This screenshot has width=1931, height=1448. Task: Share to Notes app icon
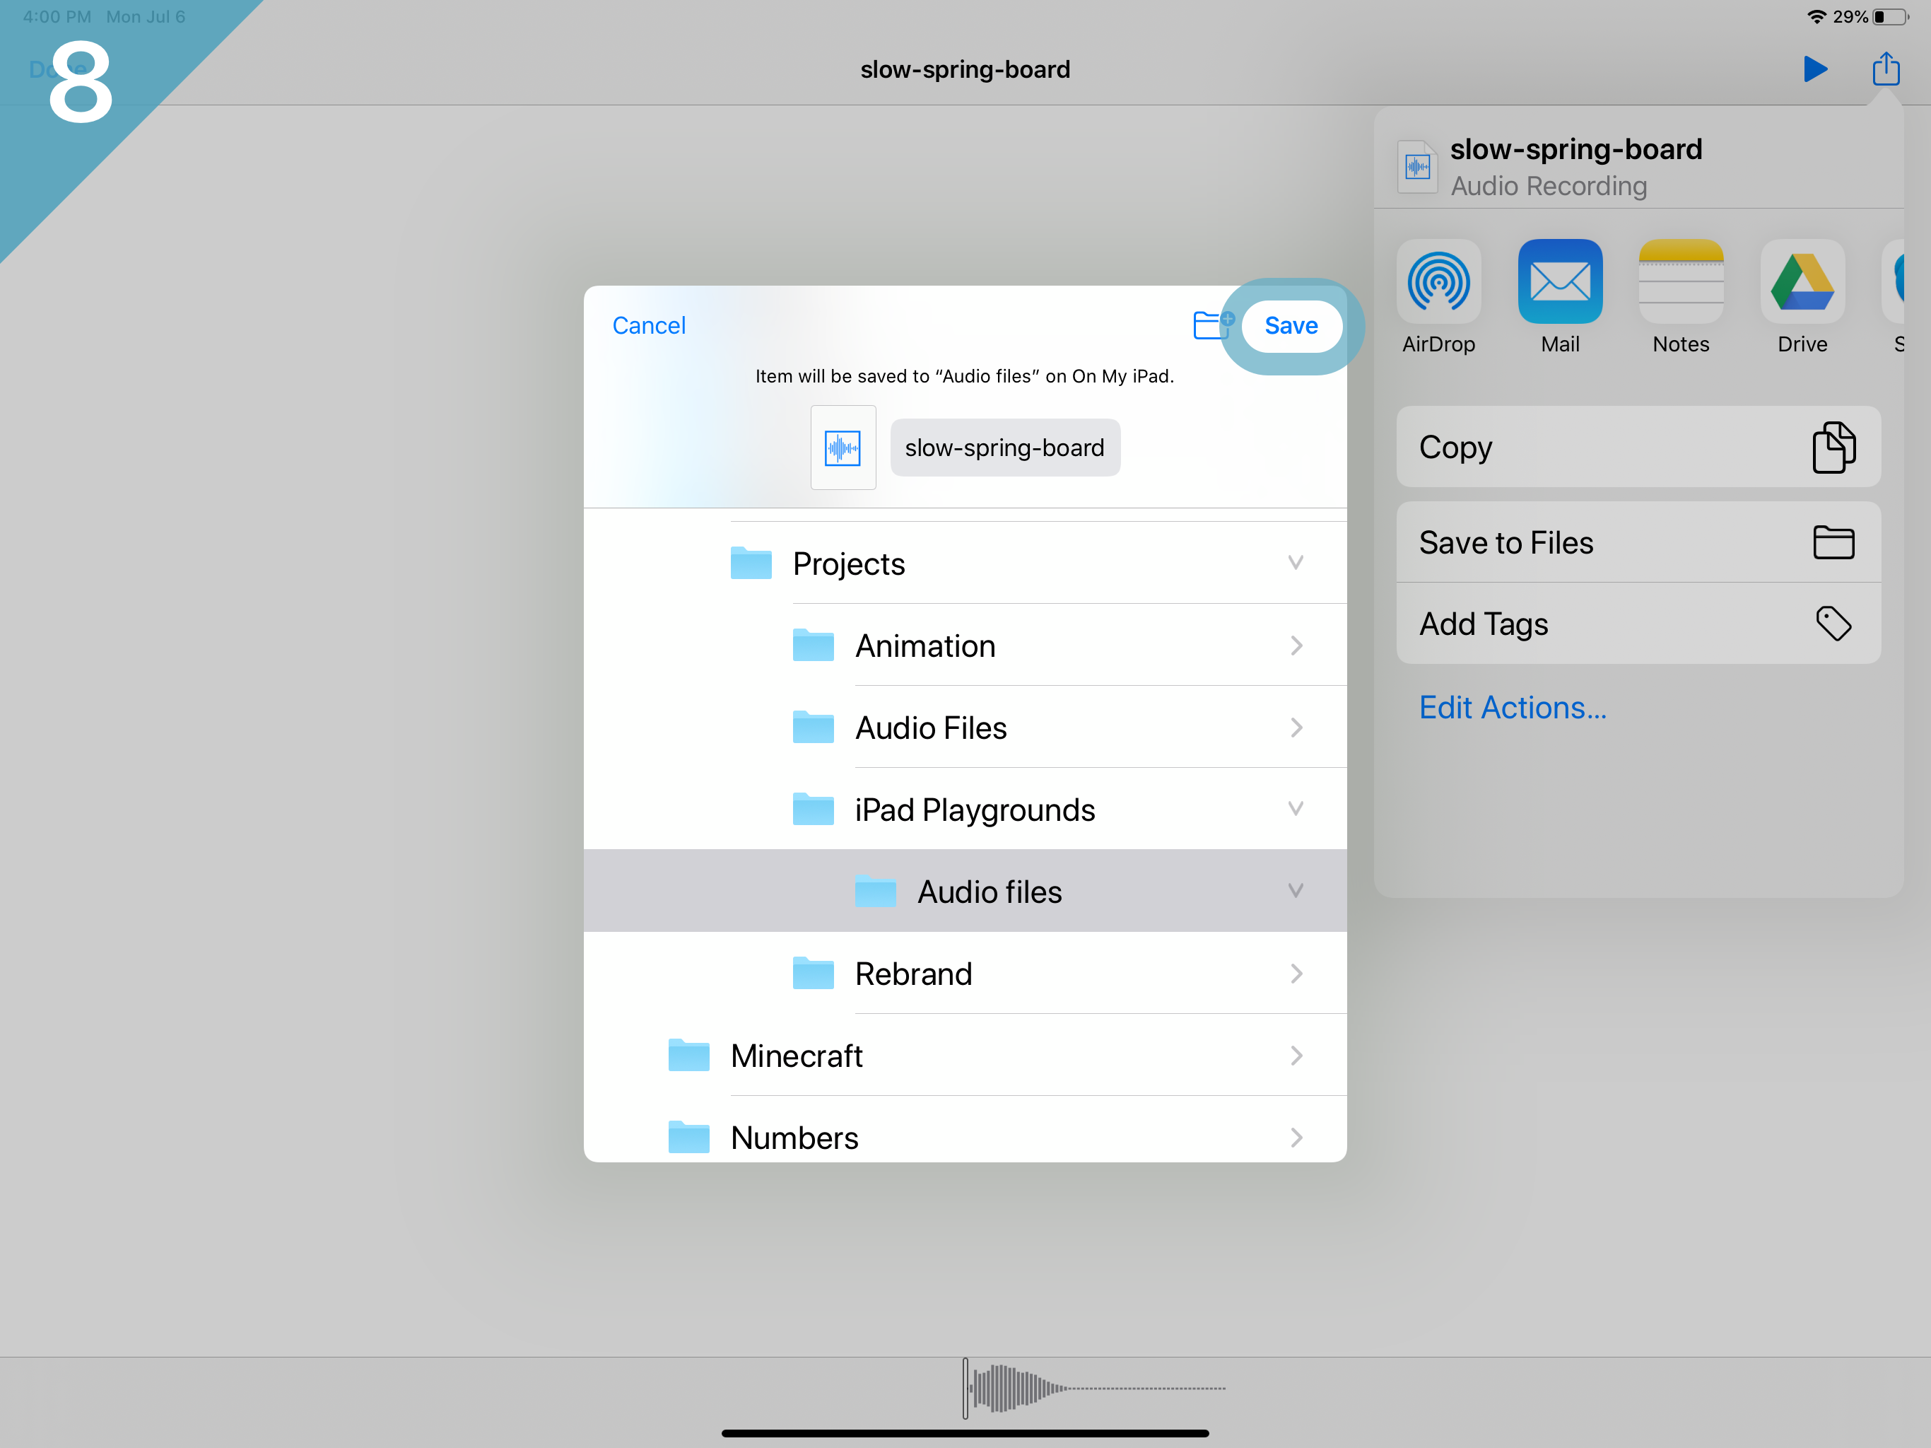click(x=1681, y=282)
